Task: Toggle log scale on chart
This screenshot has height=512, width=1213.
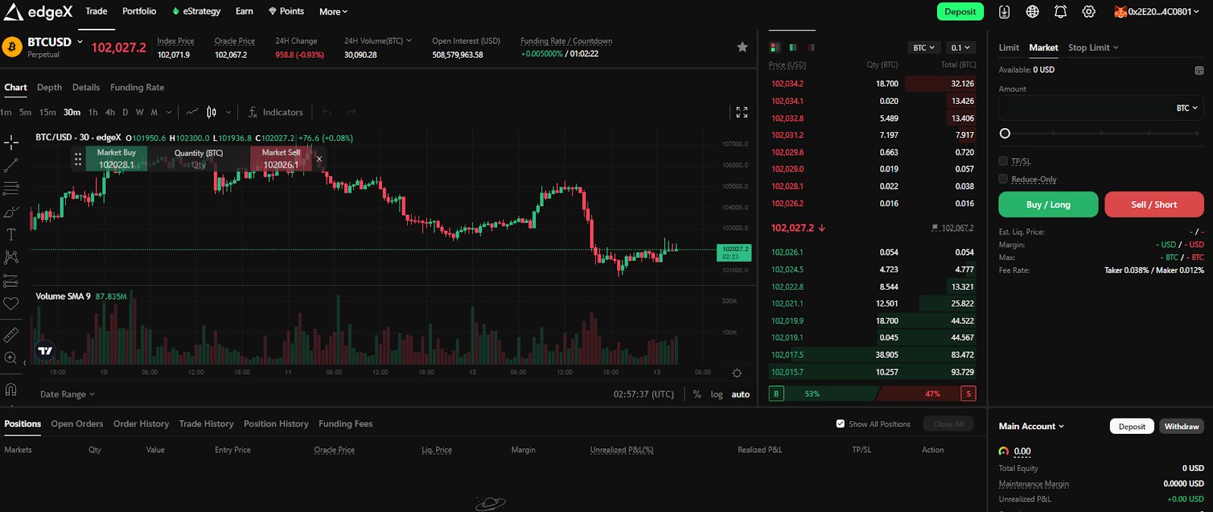Action: point(716,394)
